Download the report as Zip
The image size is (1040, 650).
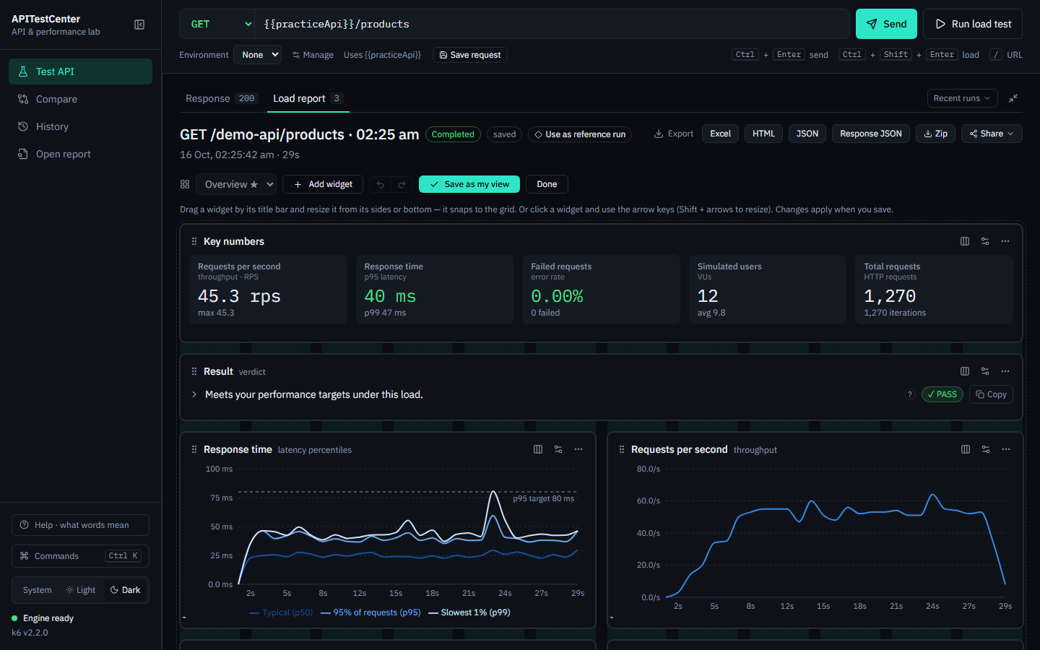[x=936, y=134]
